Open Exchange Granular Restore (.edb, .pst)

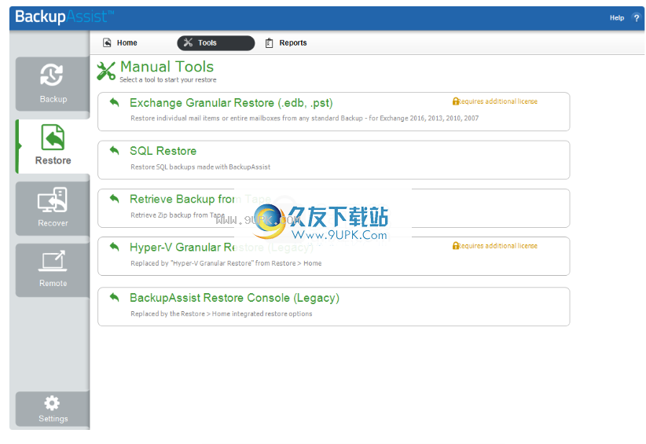point(334,112)
